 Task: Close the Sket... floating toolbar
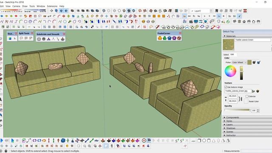coord(16,34)
